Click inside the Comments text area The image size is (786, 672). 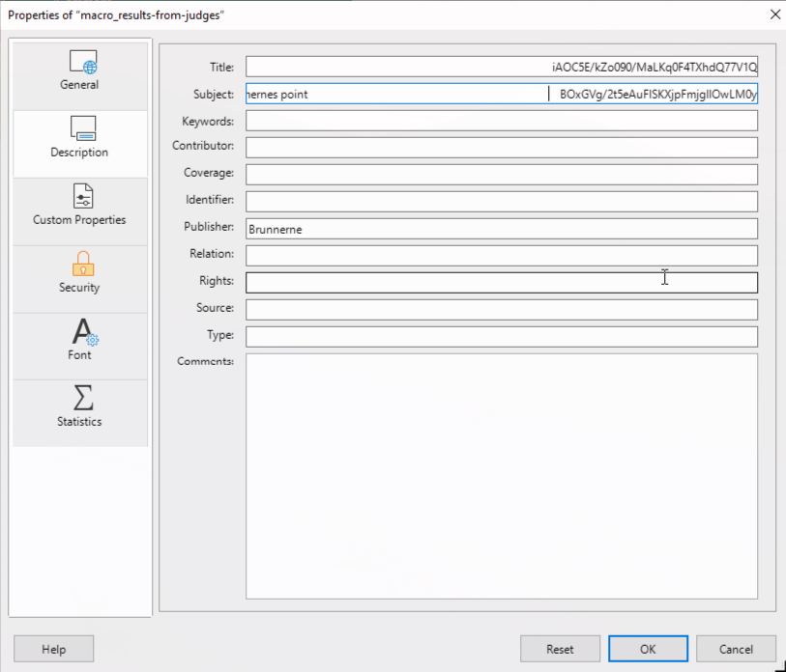501,476
